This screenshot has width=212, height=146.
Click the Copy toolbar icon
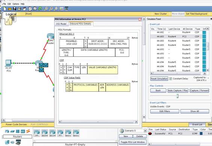[30, 9]
